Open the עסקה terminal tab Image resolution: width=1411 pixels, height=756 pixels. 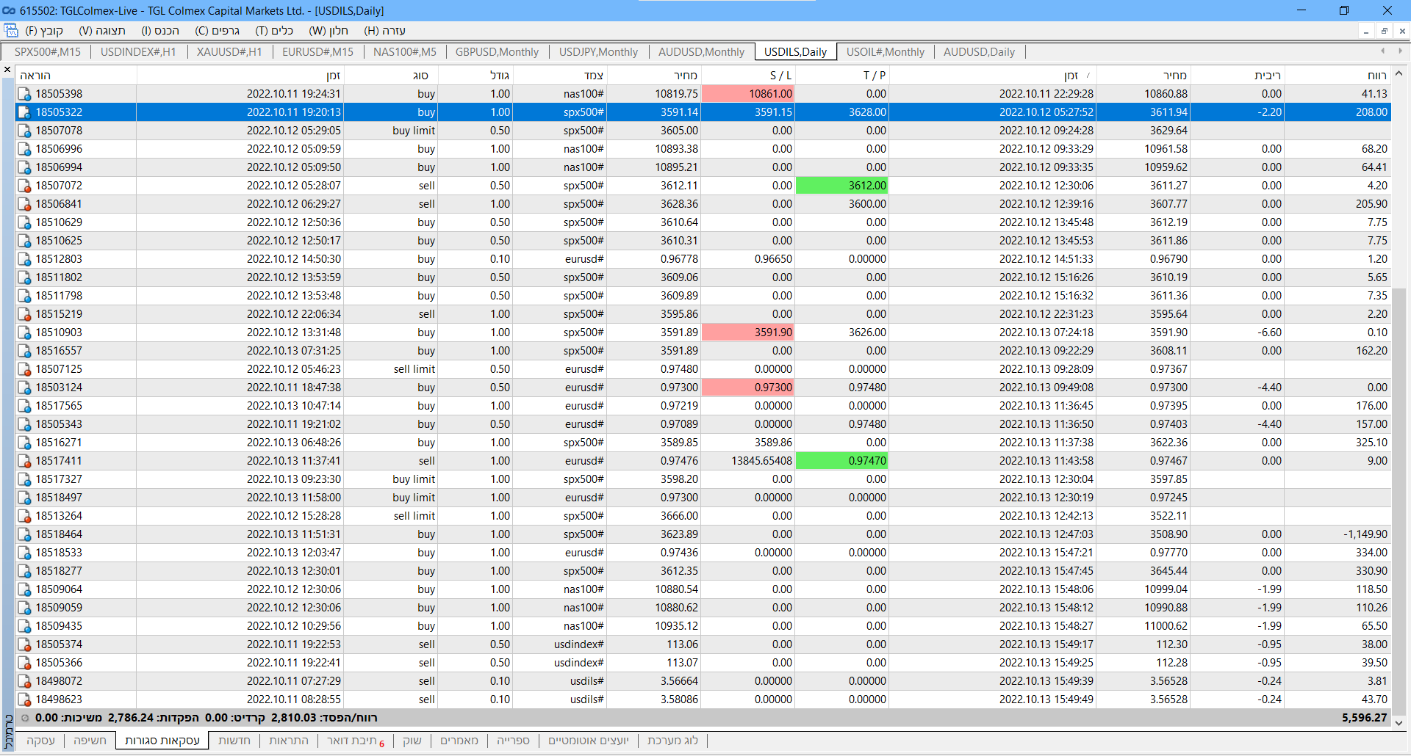click(40, 741)
